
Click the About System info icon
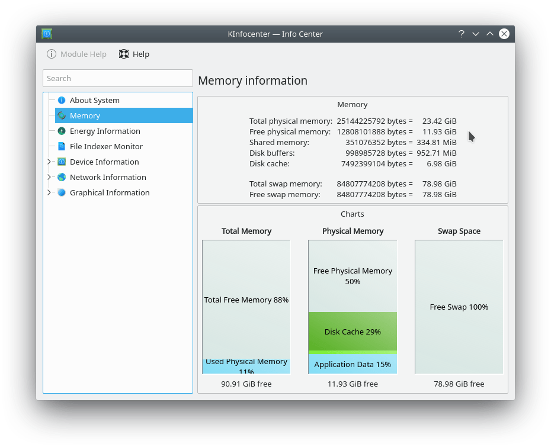[x=62, y=100]
